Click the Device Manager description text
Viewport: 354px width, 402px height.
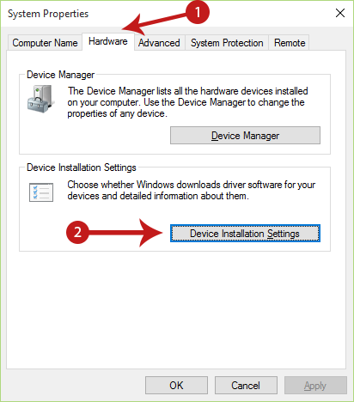pos(187,102)
